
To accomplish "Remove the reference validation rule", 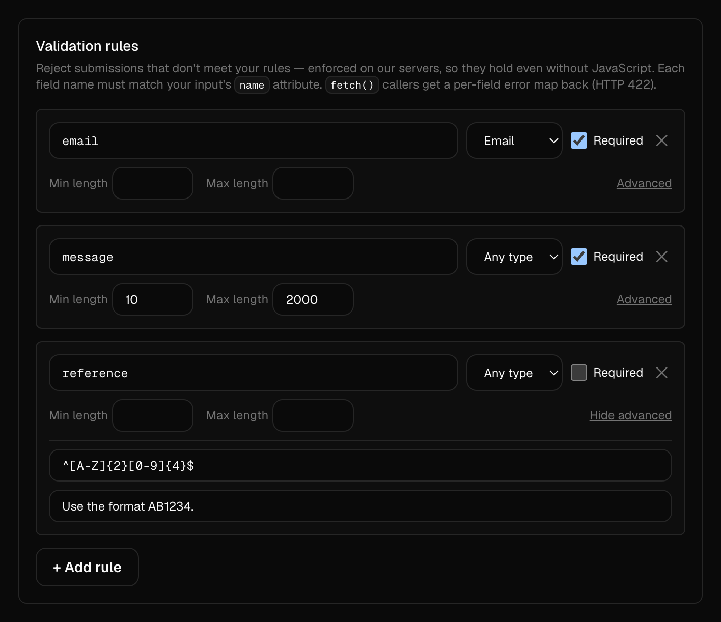I will pyautogui.click(x=661, y=373).
